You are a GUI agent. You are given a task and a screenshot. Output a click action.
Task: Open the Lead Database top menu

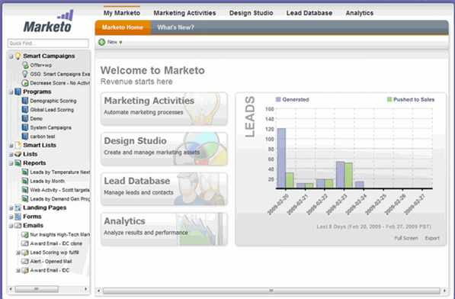pyautogui.click(x=309, y=13)
